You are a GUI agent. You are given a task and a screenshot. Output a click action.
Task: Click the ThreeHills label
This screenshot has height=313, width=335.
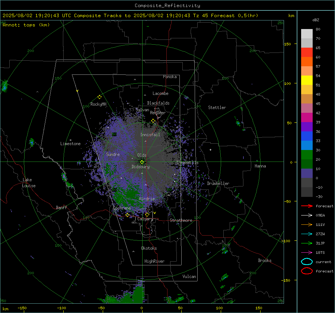[x=187, y=163]
